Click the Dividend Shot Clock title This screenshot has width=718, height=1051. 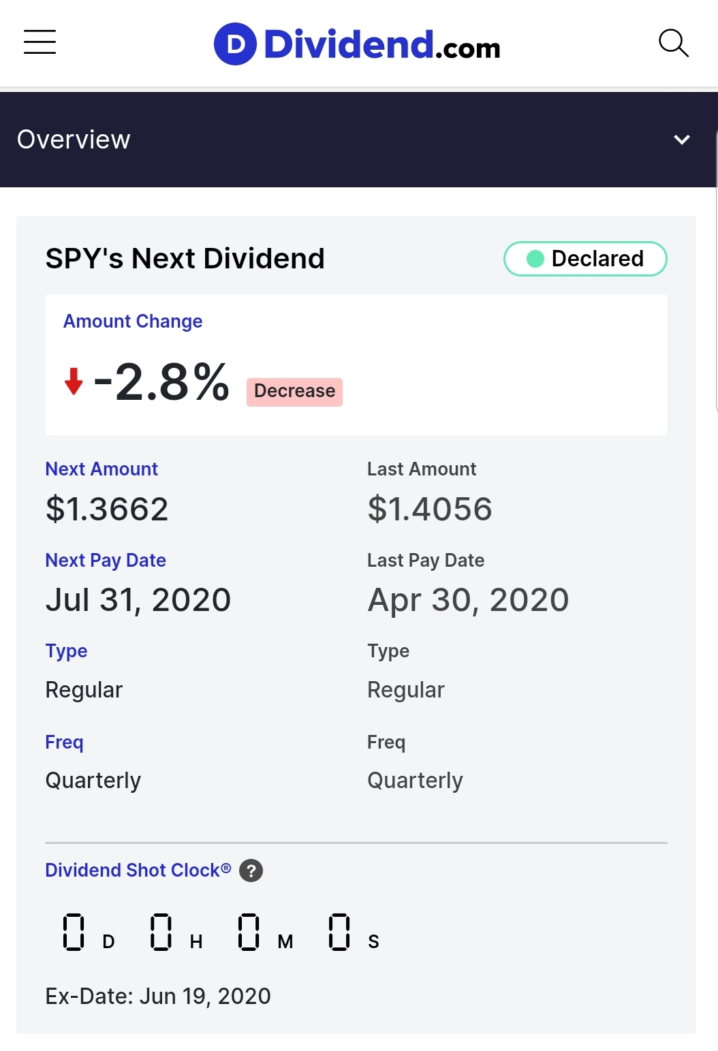click(138, 870)
